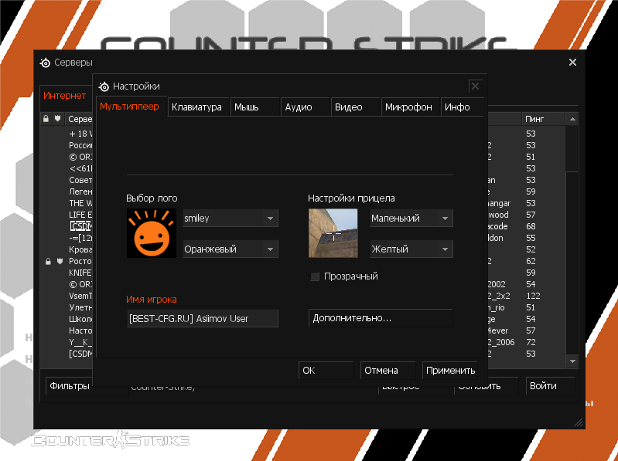Enable the Прозрачный checkbox
The width and height of the screenshot is (618, 461).
[315, 276]
